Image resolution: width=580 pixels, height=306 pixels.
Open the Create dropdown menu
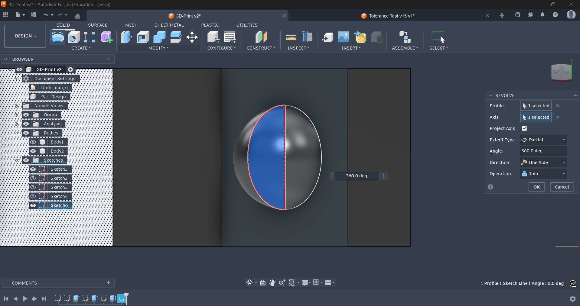81,48
